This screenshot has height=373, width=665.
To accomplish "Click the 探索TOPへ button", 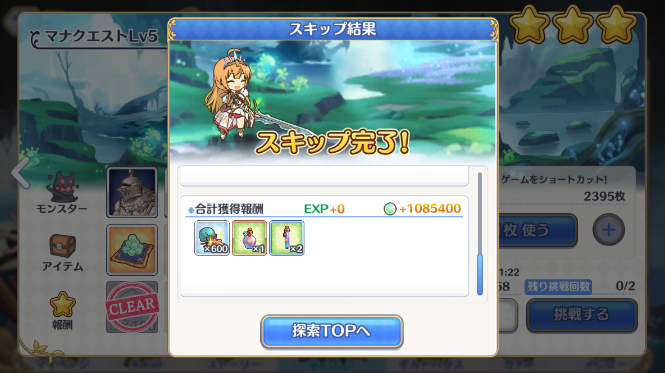I will [x=331, y=331].
